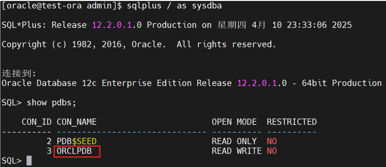Click the 23:33:06 timestamp
This screenshot has height=167, width=386.
307,25
